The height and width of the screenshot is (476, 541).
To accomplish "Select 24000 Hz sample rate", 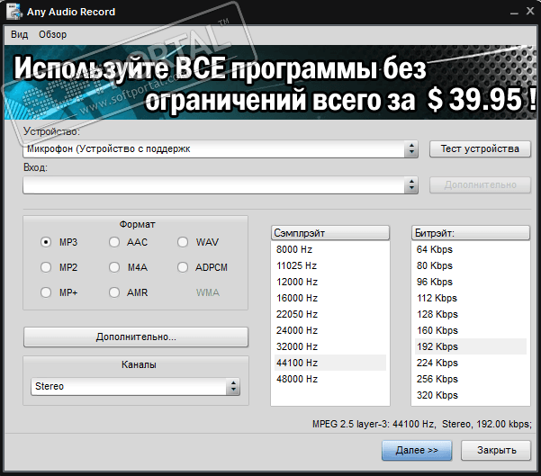I will (x=330, y=330).
